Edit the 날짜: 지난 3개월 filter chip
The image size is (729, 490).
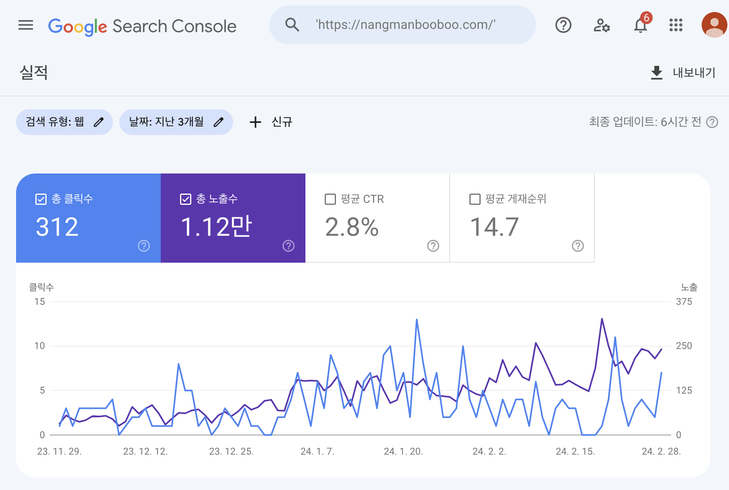(176, 122)
